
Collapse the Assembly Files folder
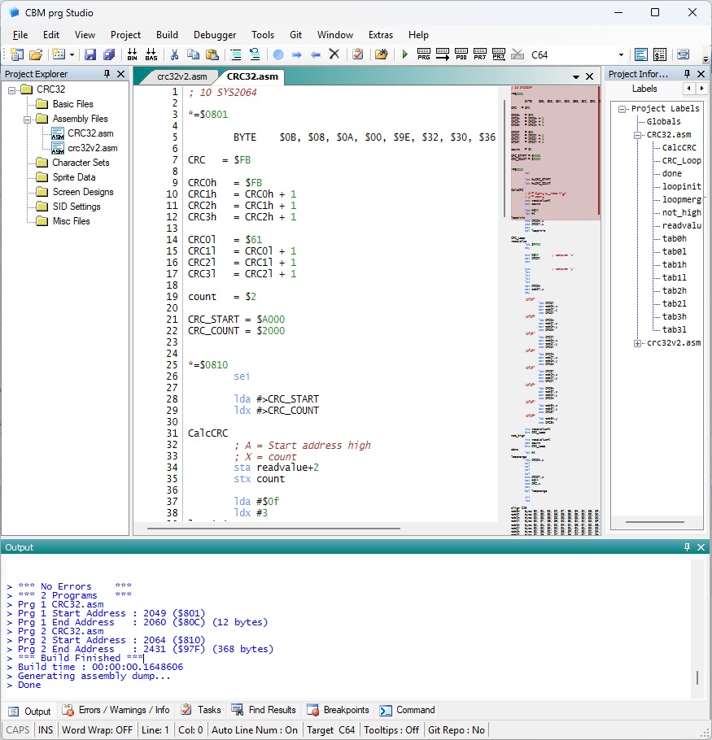(28, 119)
